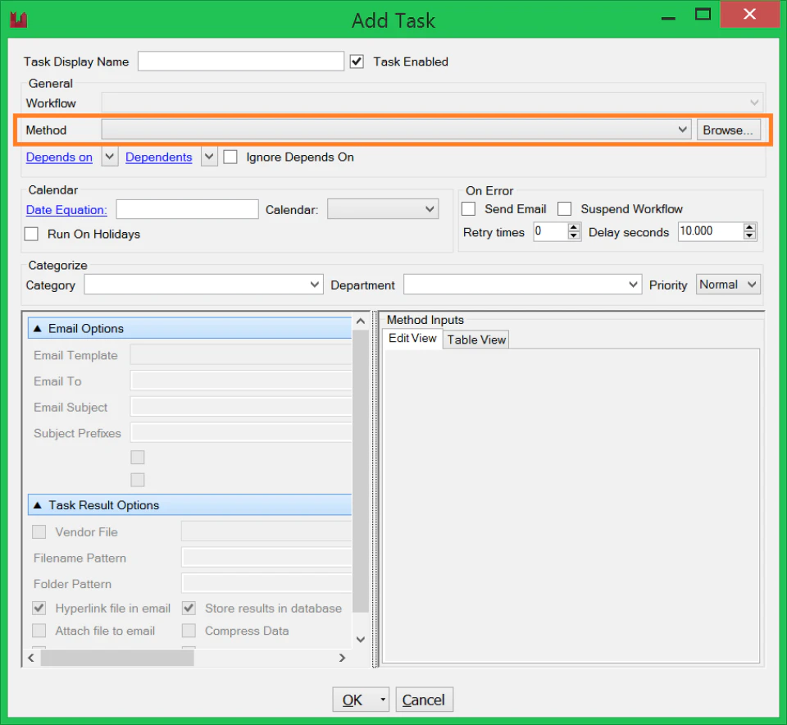Screen dimensions: 787x725
Task: Open the Dependents dropdown arrow
Action: click(209, 157)
